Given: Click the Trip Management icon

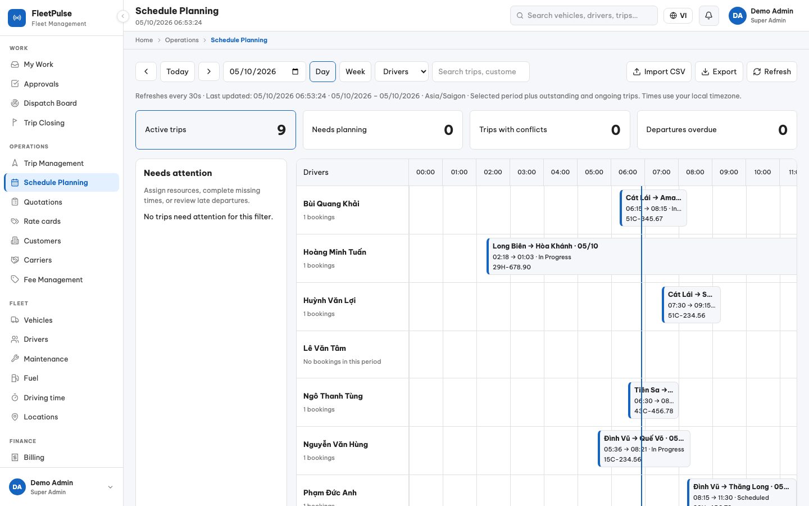Looking at the screenshot, I should pyautogui.click(x=15, y=163).
